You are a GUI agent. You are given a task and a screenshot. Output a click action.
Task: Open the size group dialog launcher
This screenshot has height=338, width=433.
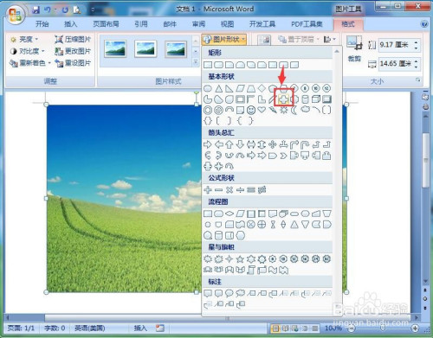pos(417,80)
